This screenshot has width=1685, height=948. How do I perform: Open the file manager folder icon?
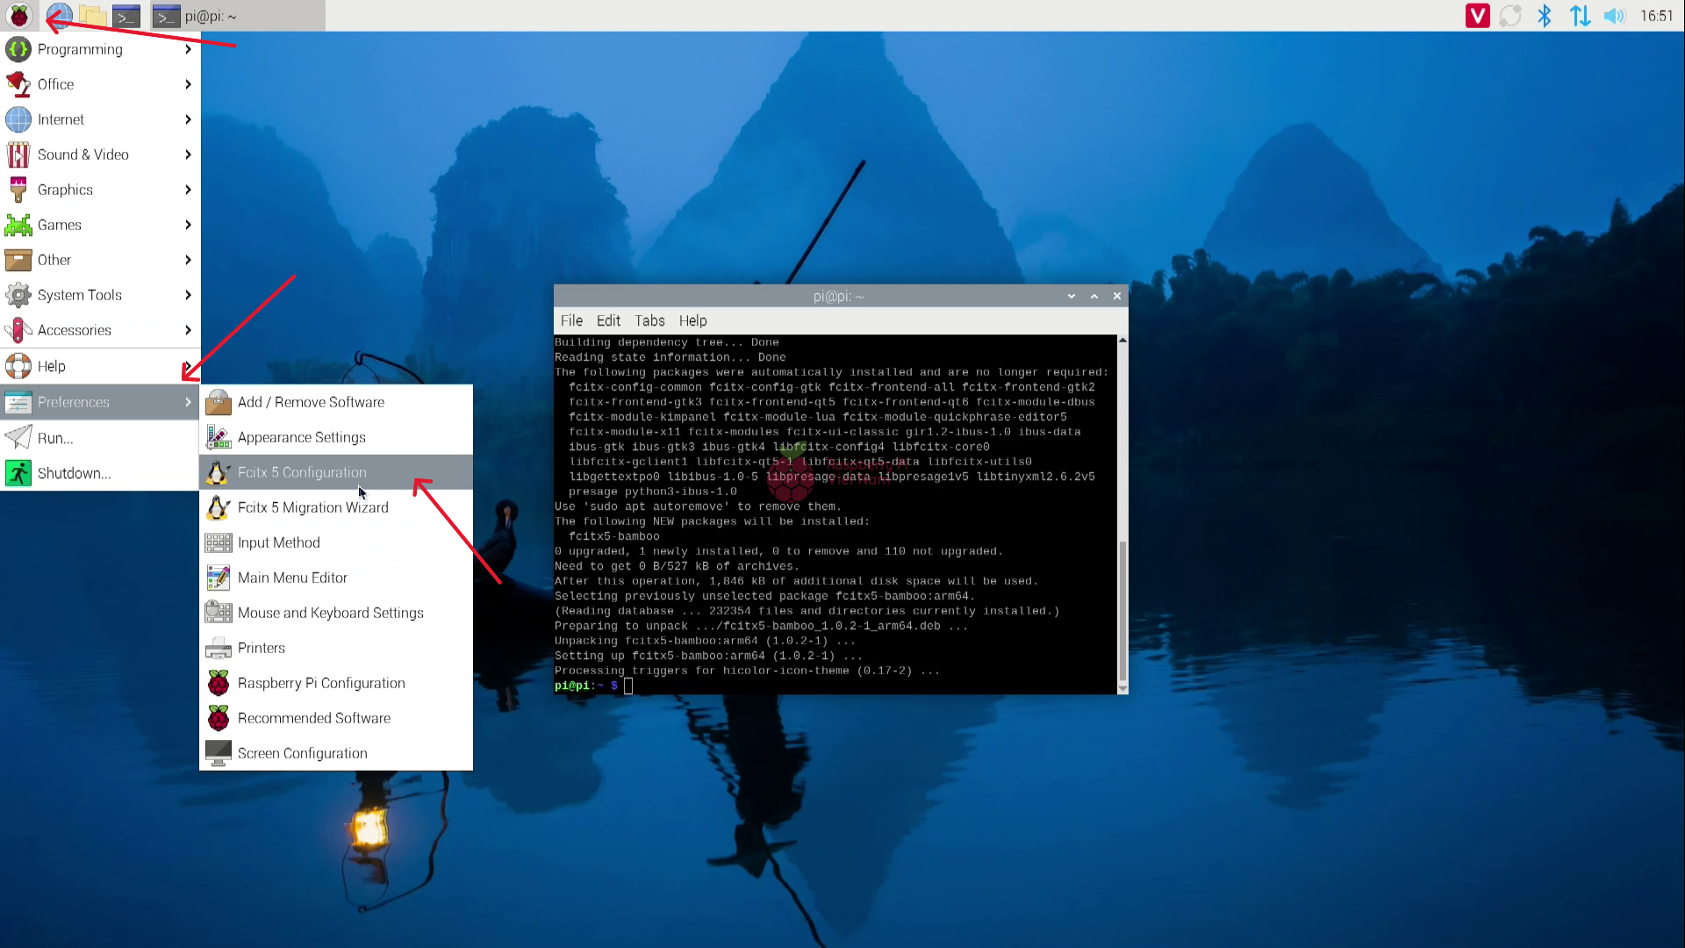(92, 16)
